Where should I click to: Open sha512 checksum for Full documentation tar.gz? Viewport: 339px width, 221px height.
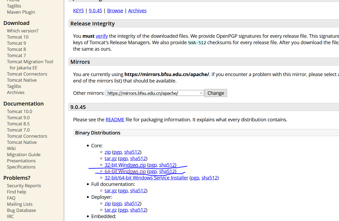pos(138,190)
